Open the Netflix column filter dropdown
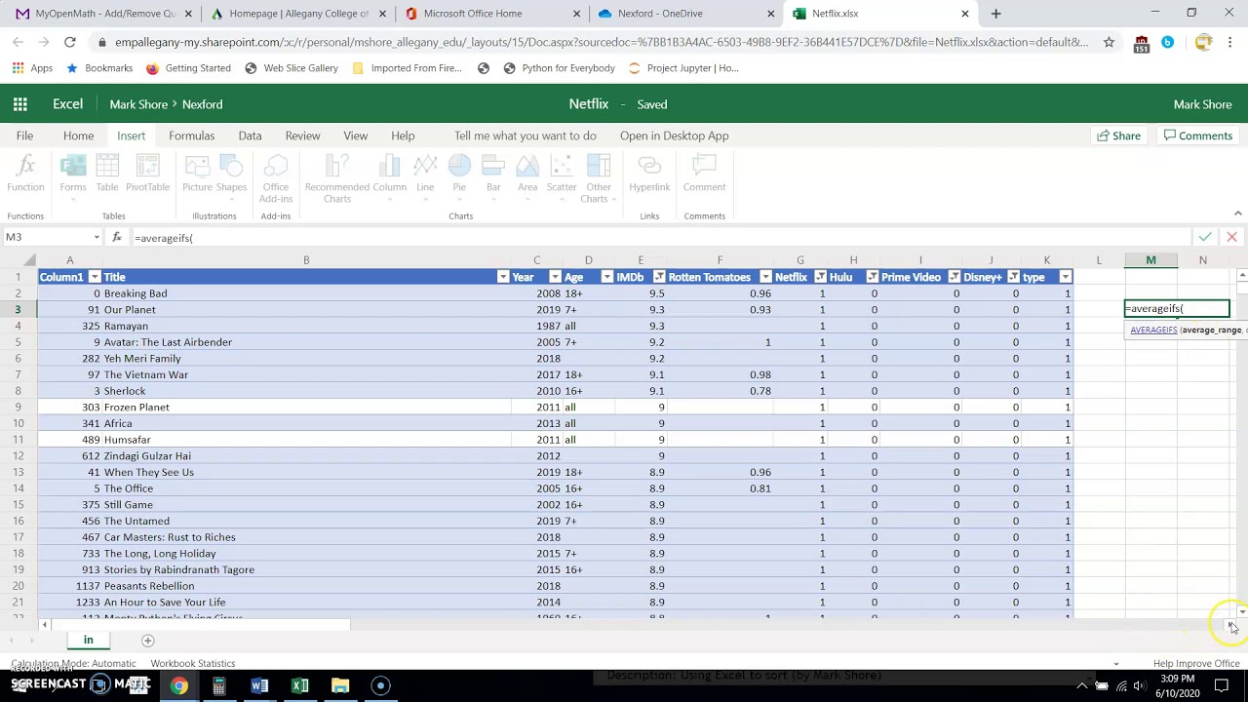 [x=820, y=277]
